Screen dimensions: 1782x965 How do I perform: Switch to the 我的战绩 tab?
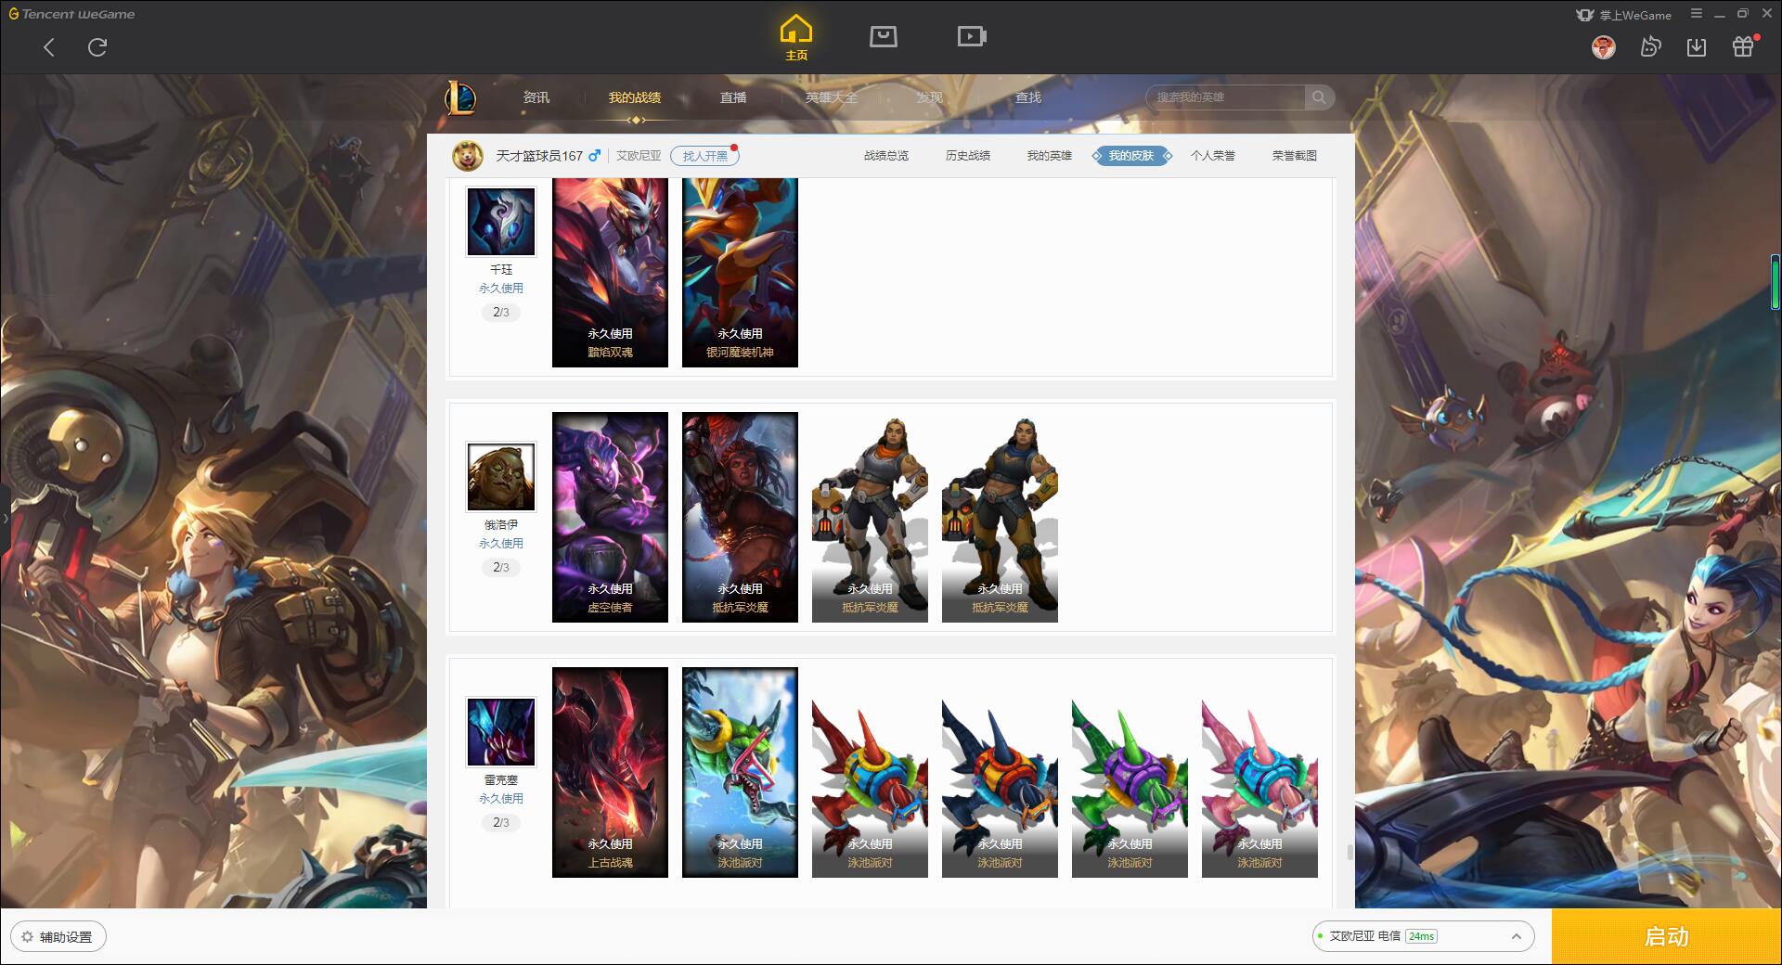(x=635, y=97)
